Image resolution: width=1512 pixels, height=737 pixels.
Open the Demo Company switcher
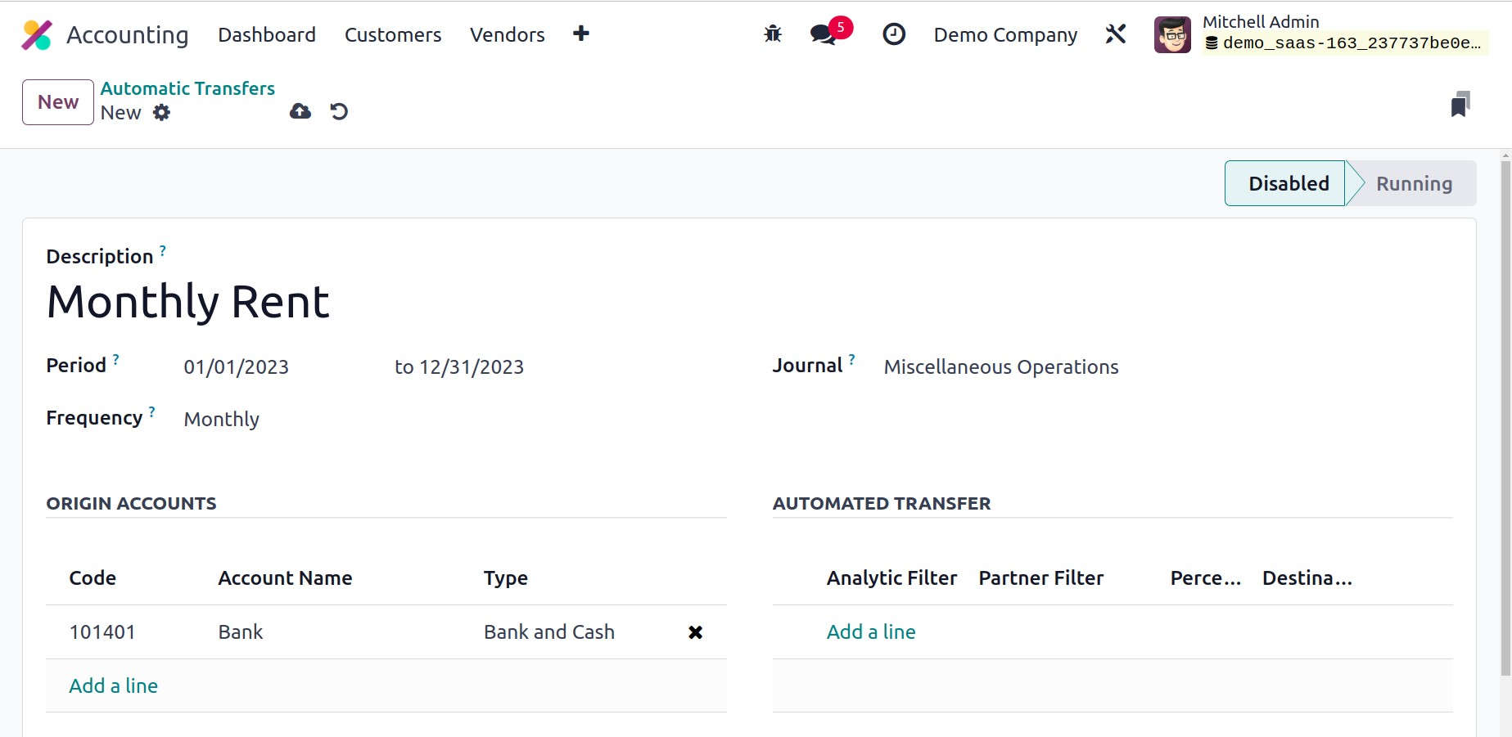point(1005,35)
